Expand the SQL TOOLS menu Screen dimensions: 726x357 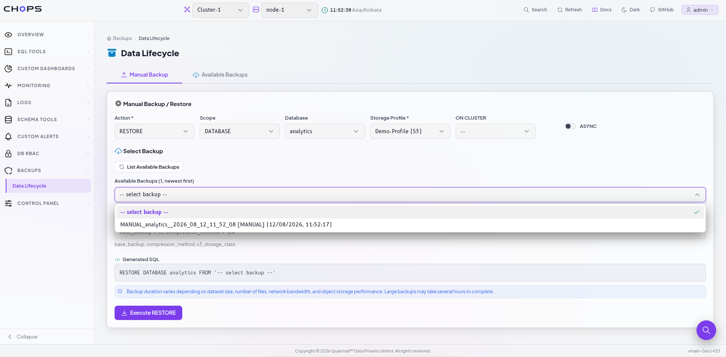click(x=47, y=52)
